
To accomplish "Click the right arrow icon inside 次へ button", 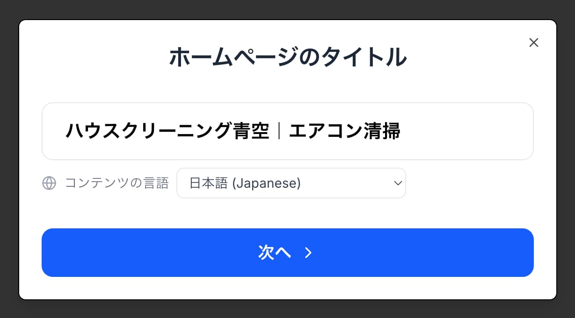I will (308, 253).
